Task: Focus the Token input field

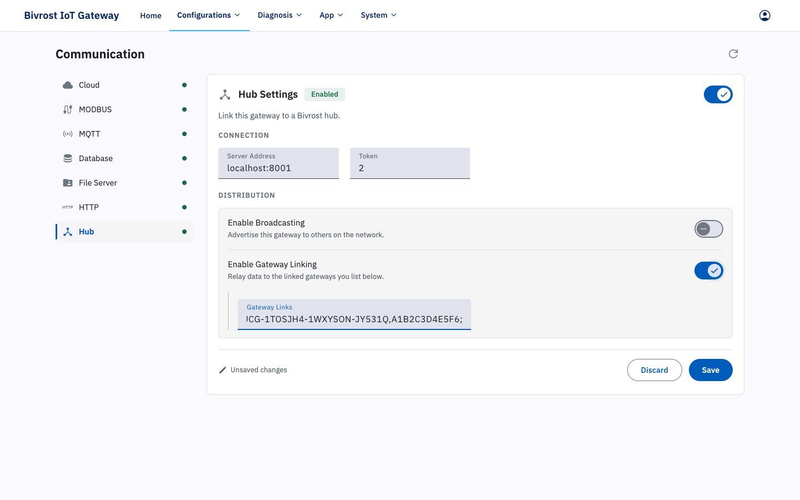Action: tap(410, 163)
